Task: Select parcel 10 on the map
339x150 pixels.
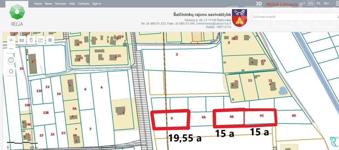Action: (x=59, y=94)
